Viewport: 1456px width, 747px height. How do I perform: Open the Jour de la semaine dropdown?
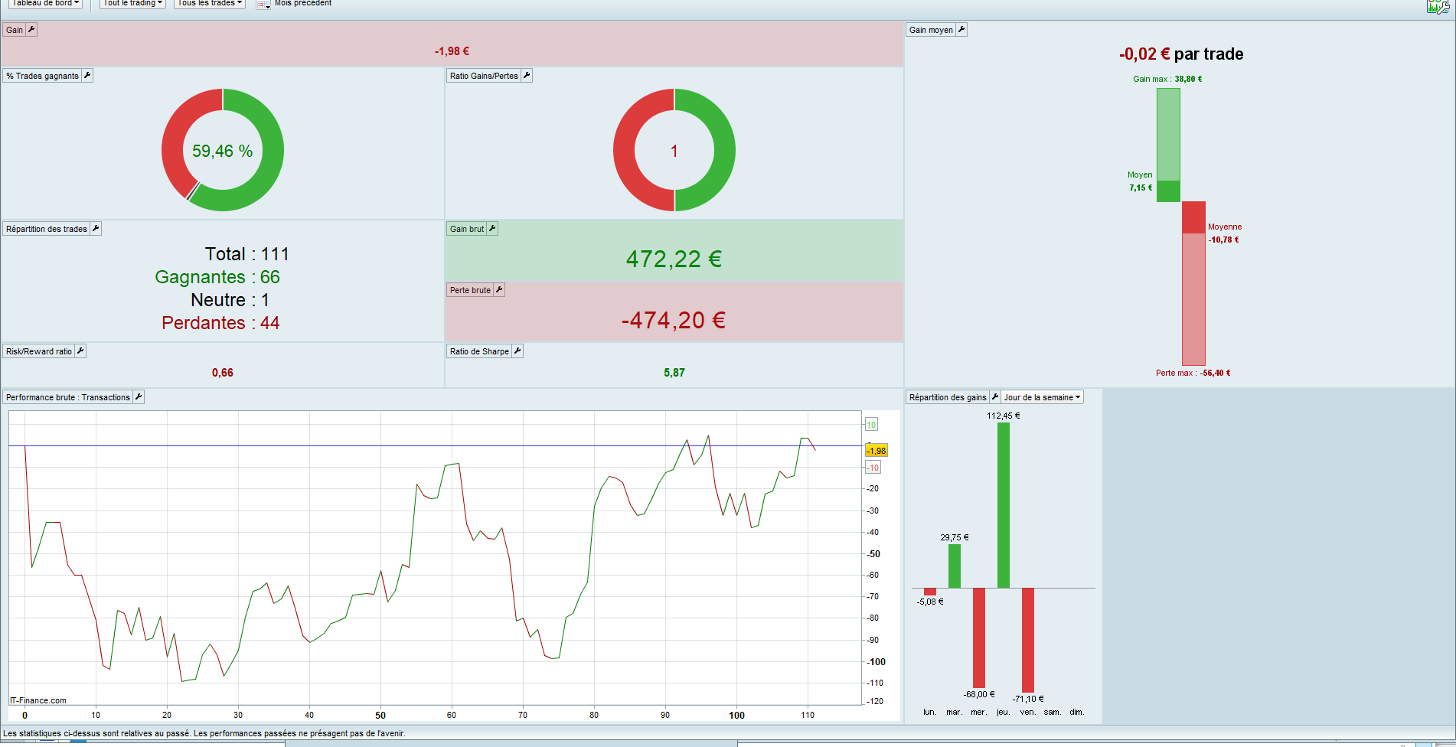pos(1042,397)
